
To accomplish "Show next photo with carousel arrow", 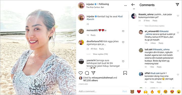I will coord(72,47).
